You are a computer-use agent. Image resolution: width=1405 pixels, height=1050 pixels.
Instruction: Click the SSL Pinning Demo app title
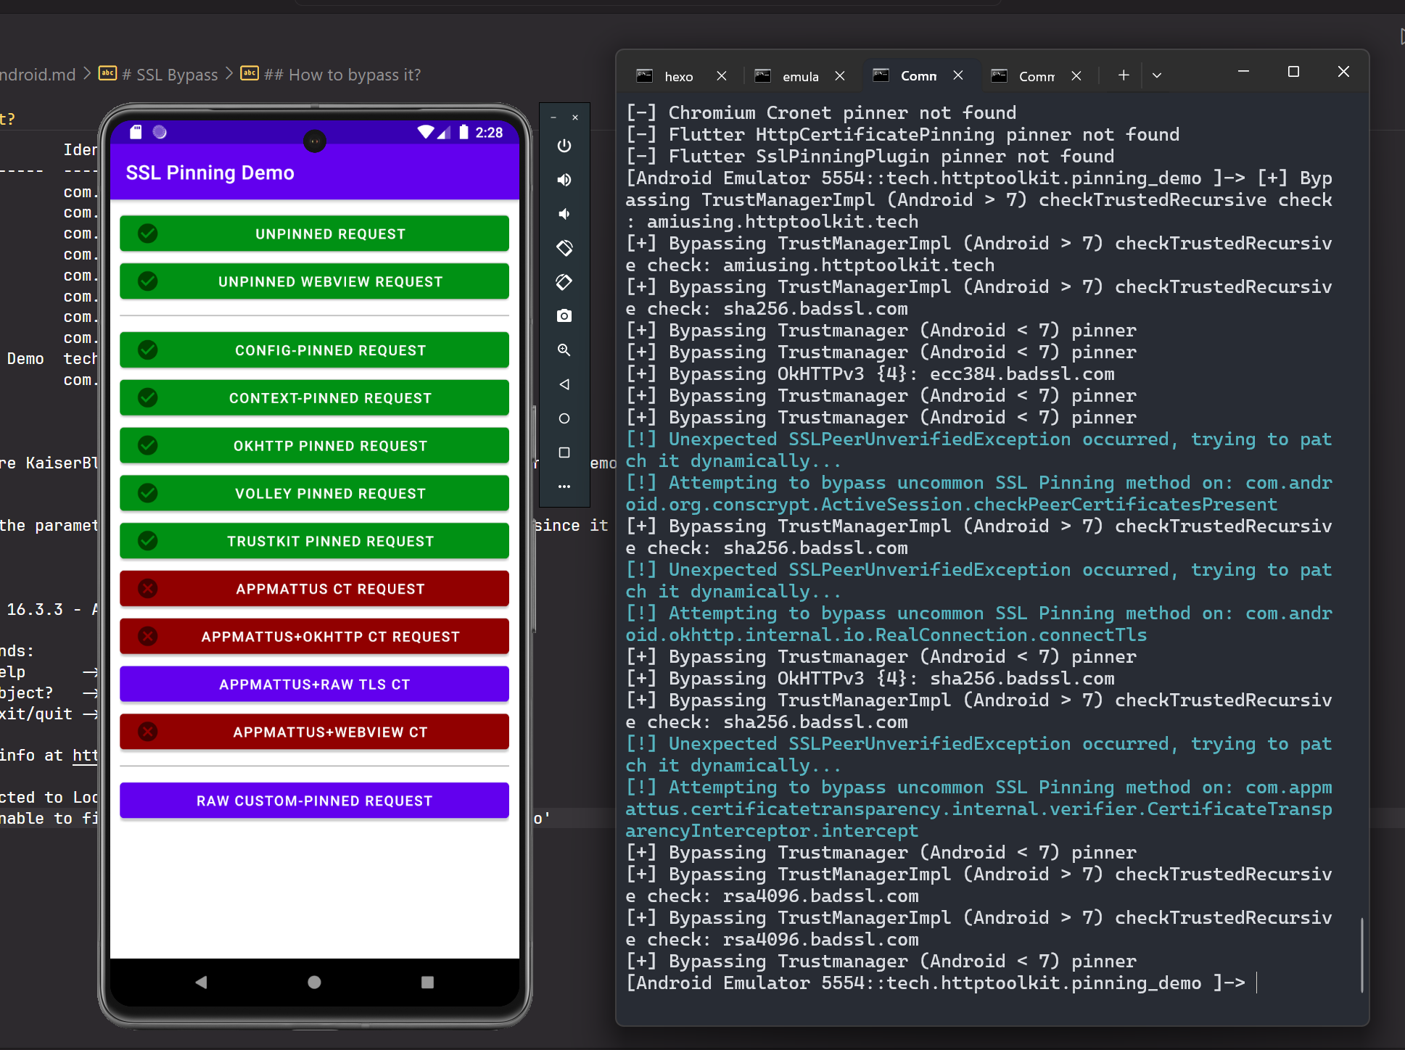tap(210, 173)
